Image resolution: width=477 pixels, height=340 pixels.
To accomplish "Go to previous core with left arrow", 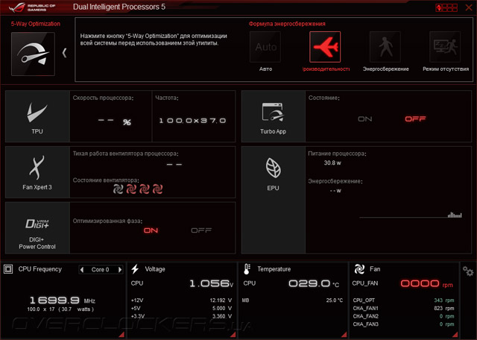I will point(81,270).
